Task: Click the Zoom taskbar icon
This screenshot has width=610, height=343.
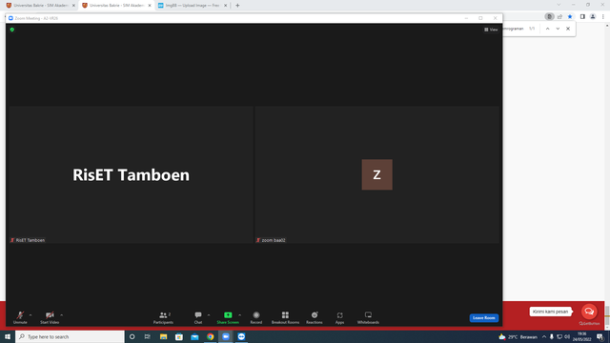Action: [x=226, y=336]
